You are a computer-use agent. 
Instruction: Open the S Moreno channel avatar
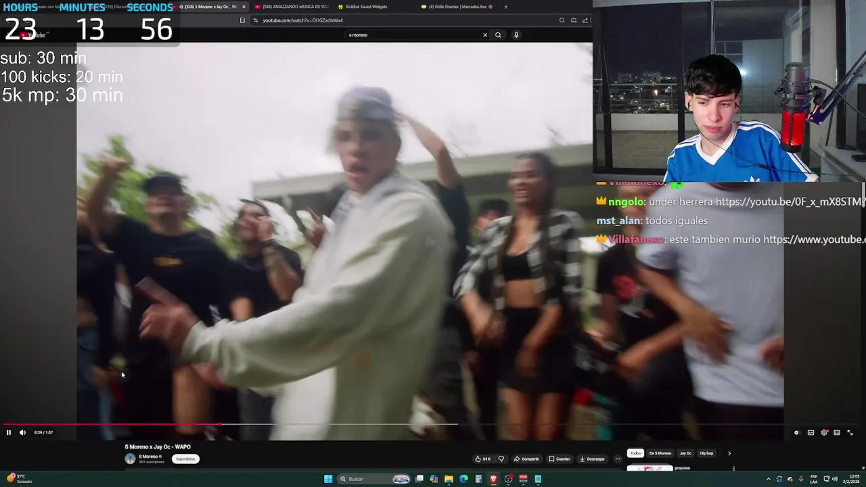(x=130, y=459)
